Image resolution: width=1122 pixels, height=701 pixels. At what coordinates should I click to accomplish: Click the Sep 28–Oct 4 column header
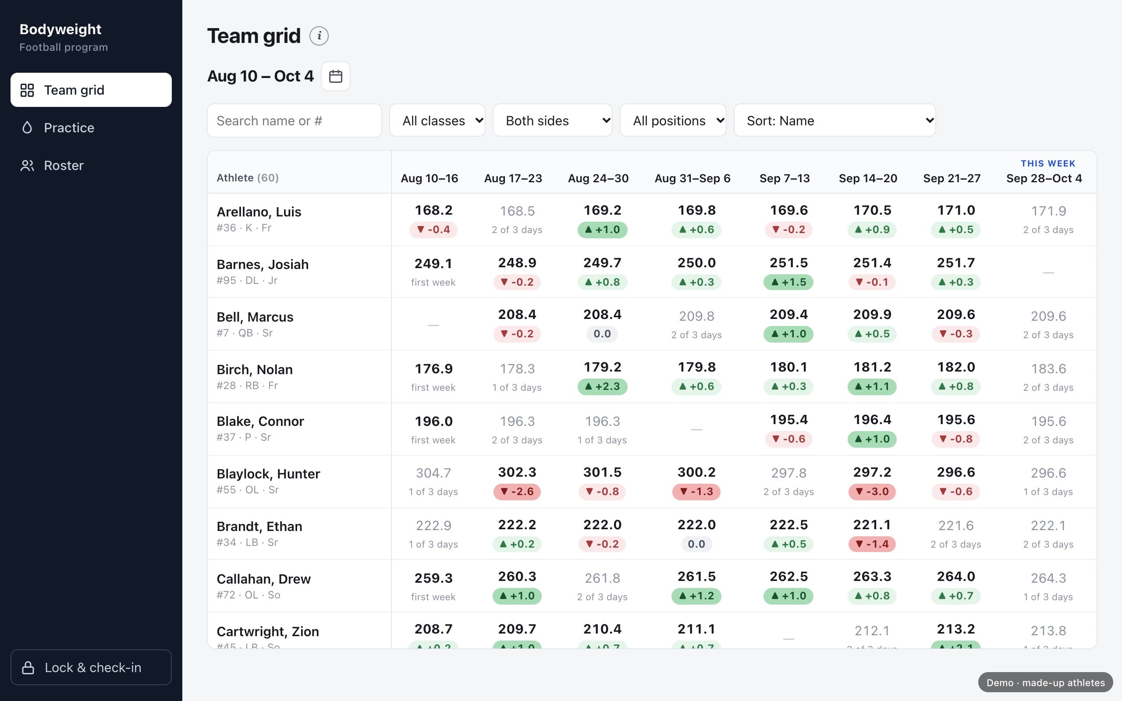click(1044, 178)
